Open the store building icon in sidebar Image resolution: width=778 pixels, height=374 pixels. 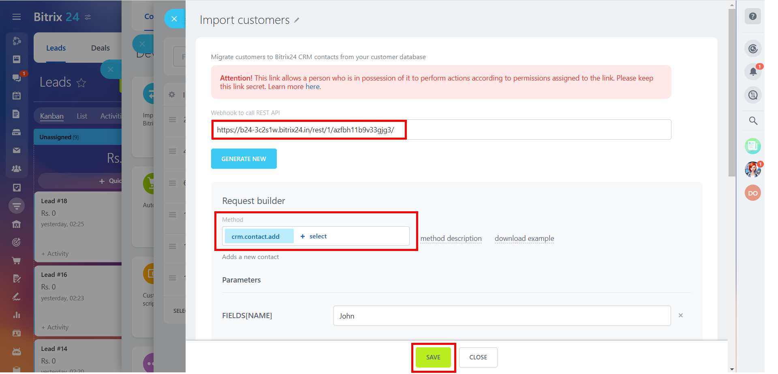click(17, 224)
